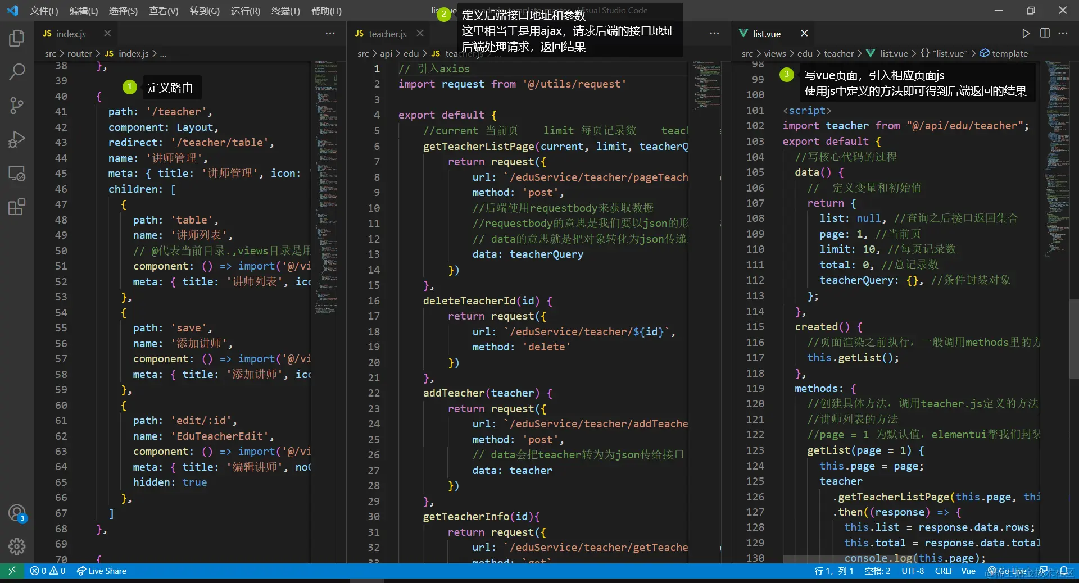This screenshot has height=583, width=1079.
Task: Change end of line sequence CRLF
Action: [944, 571]
